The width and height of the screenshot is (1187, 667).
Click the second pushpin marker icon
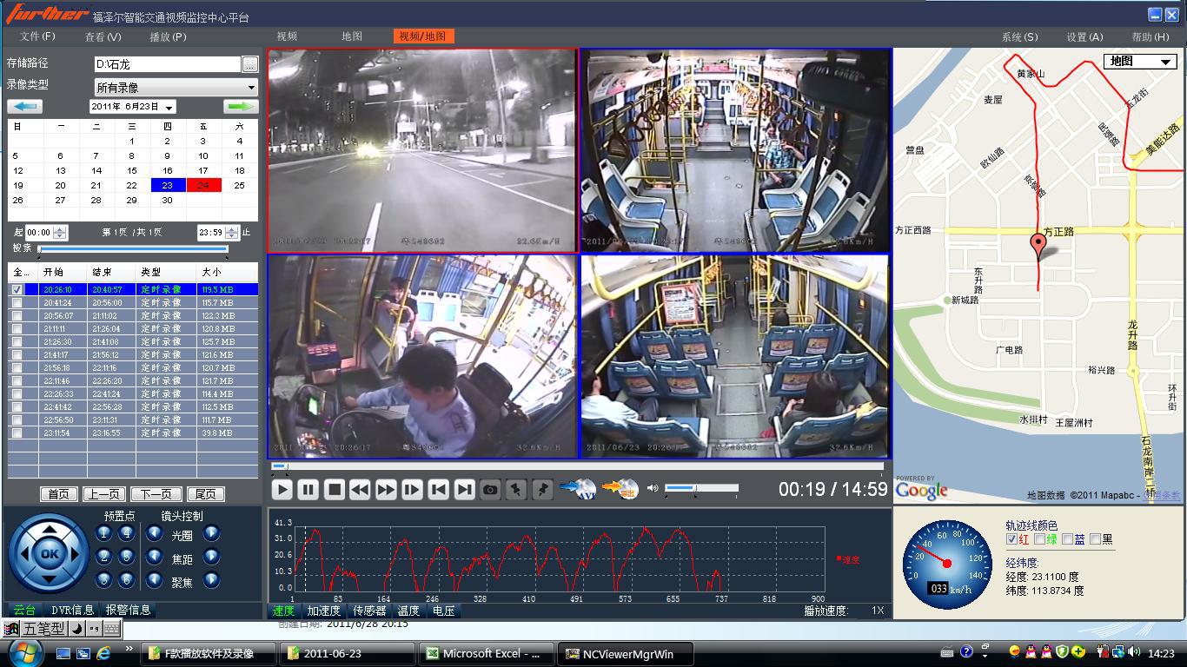tap(542, 490)
